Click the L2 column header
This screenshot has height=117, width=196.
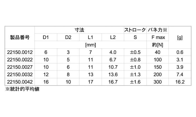pos(113,37)
